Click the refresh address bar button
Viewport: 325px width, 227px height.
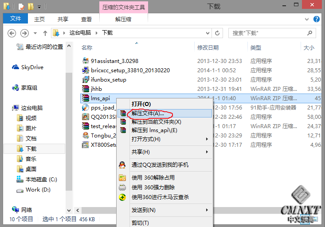(x=217, y=33)
